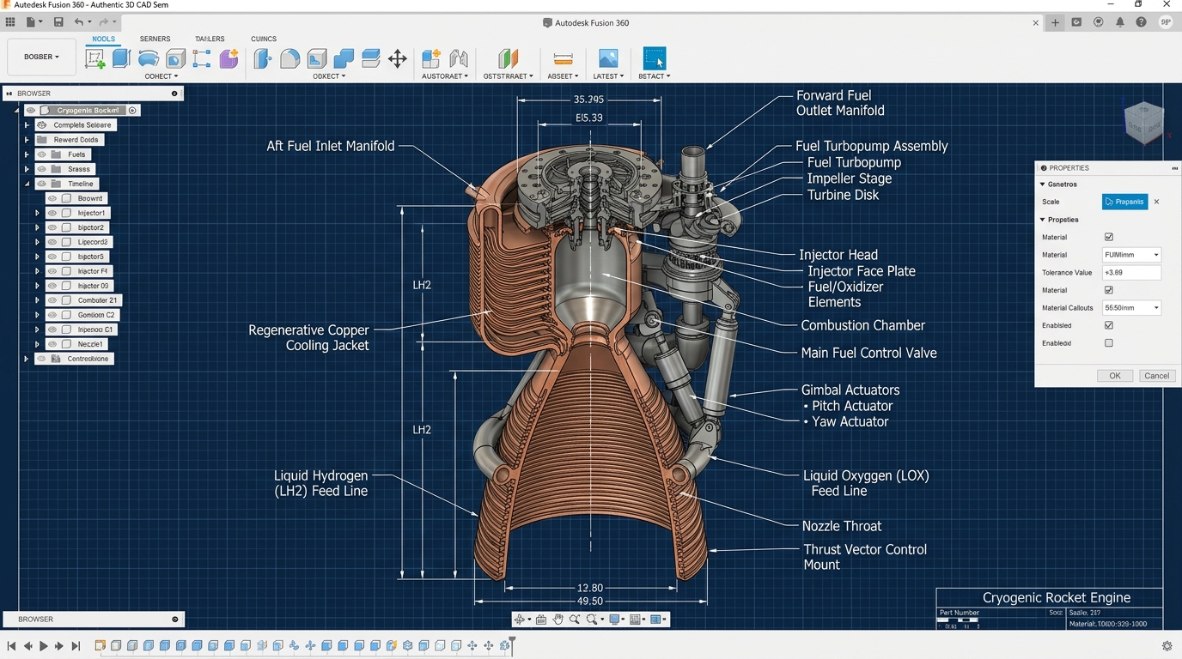Select the Zoom magnifier icon
Image resolution: width=1182 pixels, height=659 pixels.
[575, 620]
